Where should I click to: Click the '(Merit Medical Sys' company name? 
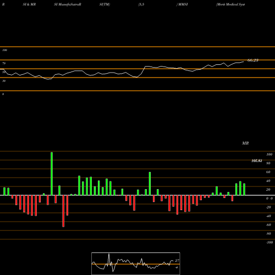tap(230, 4)
